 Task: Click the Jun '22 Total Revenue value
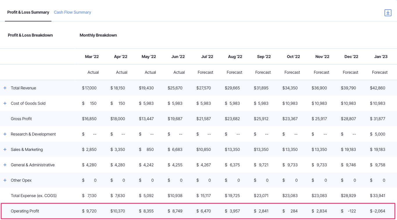click(175, 88)
